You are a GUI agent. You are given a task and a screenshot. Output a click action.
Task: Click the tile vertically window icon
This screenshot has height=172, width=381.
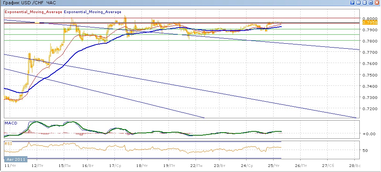coord(358,3)
